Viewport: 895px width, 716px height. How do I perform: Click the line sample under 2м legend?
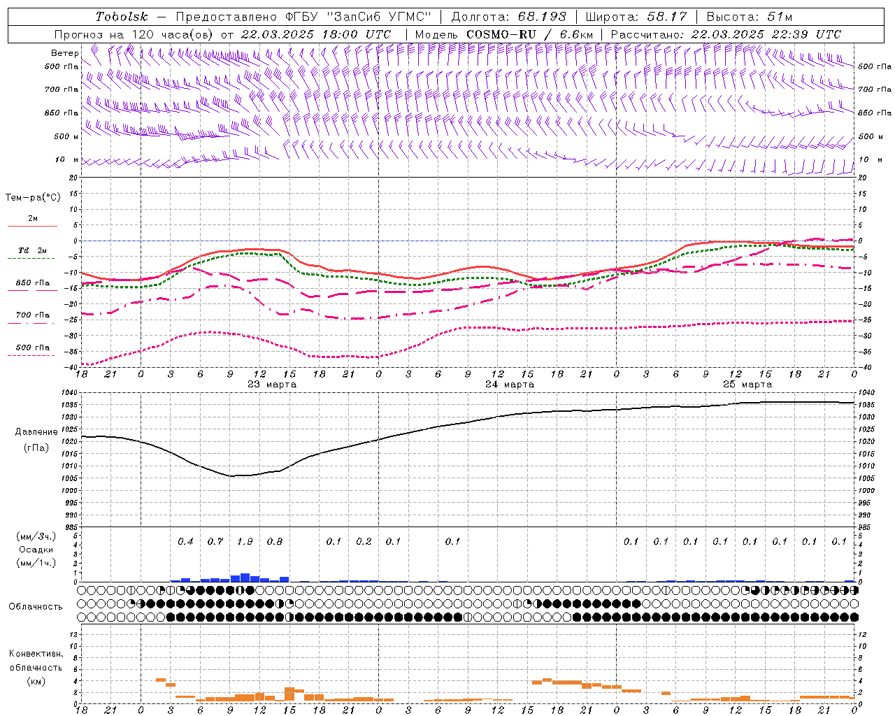click(x=32, y=226)
